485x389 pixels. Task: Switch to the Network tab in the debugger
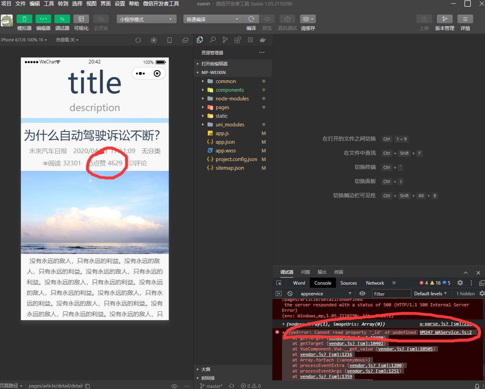pyautogui.click(x=375, y=283)
